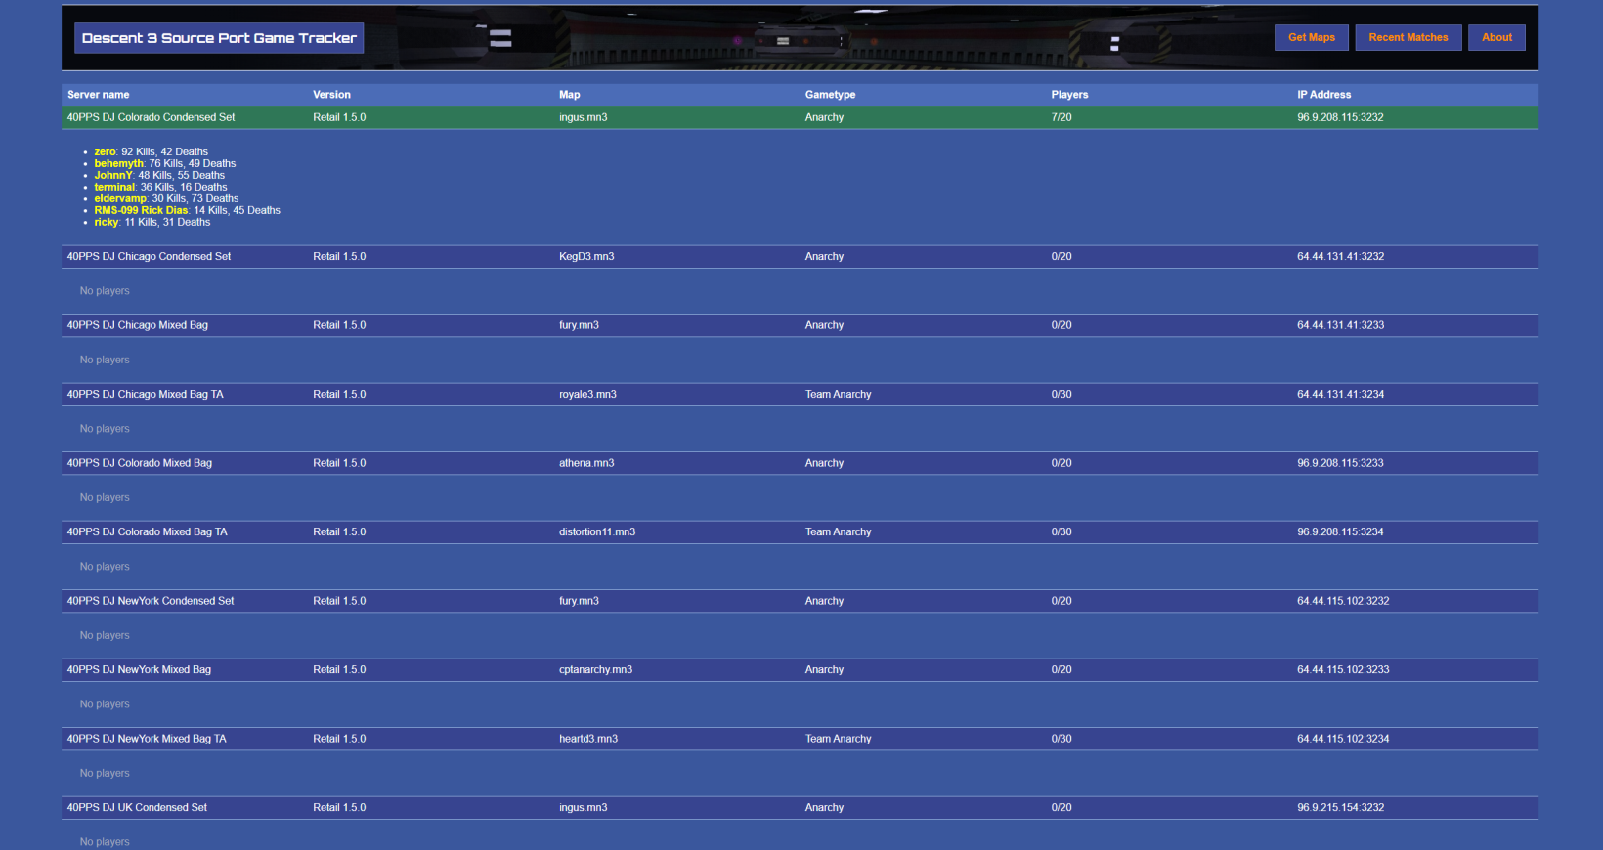This screenshot has height=850, width=1603.
Task: Click player name ricky
Action: click(x=106, y=223)
